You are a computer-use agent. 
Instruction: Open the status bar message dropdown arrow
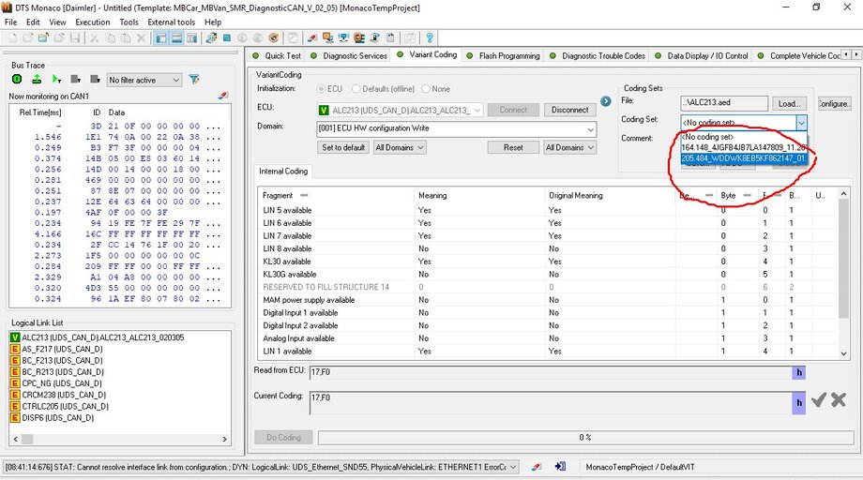[513, 467]
